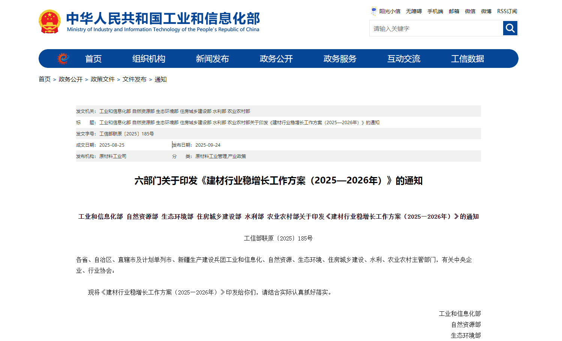The height and width of the screenshot is (341, 562).
Task: Open the 手机端 mobile version link
Action: click(x=435, y=11)
